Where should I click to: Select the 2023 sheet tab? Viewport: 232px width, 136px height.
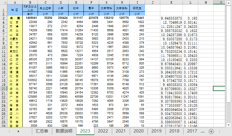tap(85, 131)
